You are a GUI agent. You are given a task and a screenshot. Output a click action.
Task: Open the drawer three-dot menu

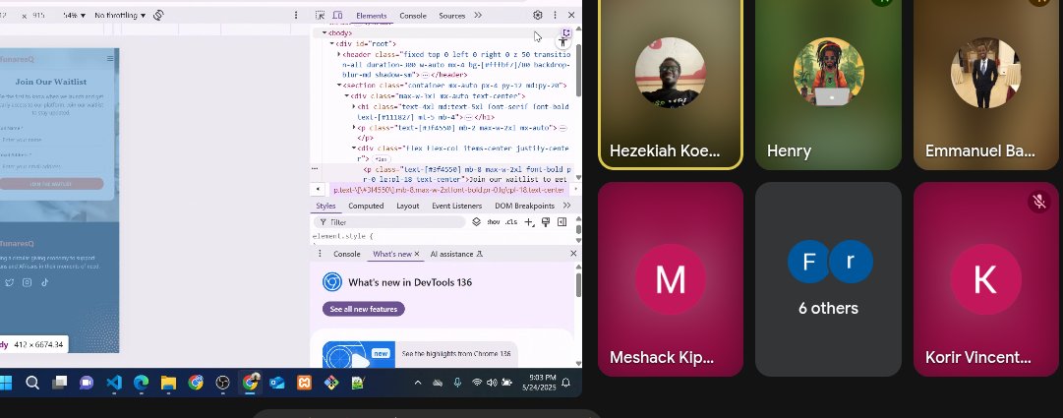(320, 254)
